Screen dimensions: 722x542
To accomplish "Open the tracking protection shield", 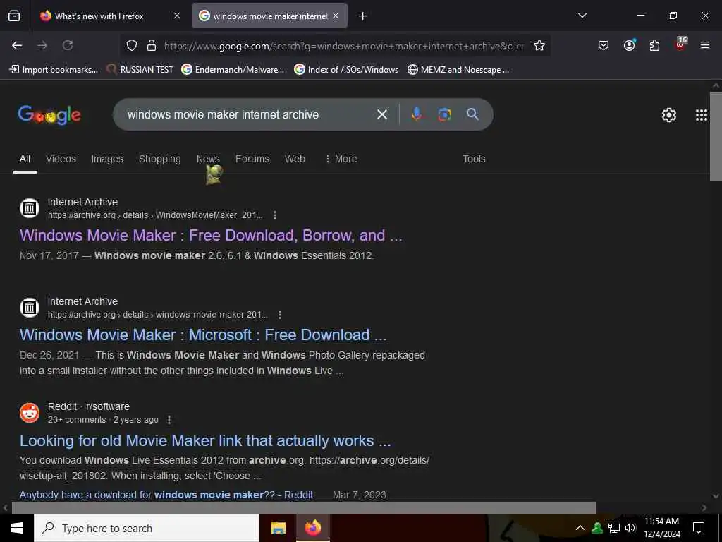I will (132, 45).
